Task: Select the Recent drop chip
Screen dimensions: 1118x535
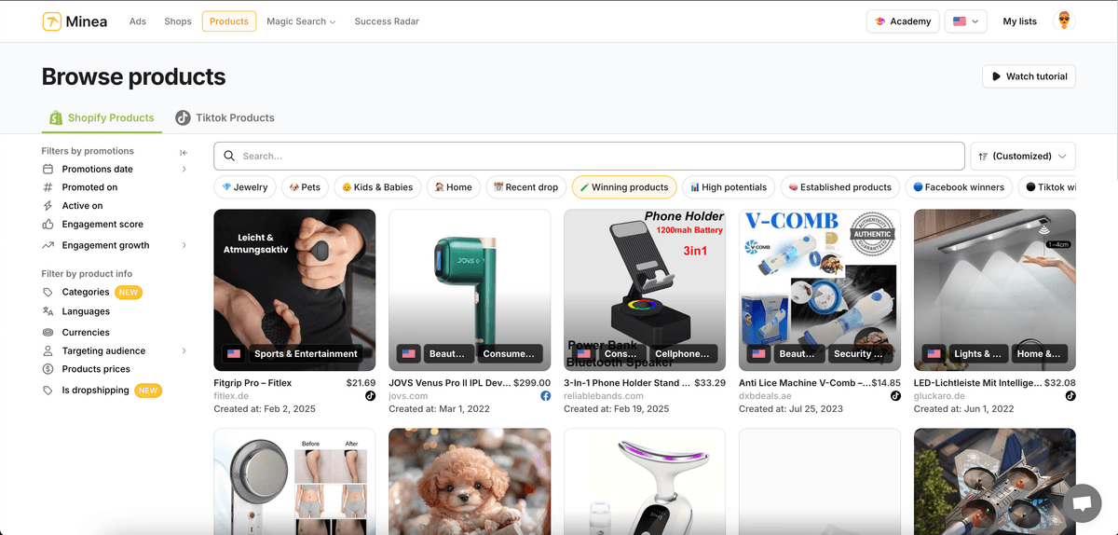Action: click(526, 187)
